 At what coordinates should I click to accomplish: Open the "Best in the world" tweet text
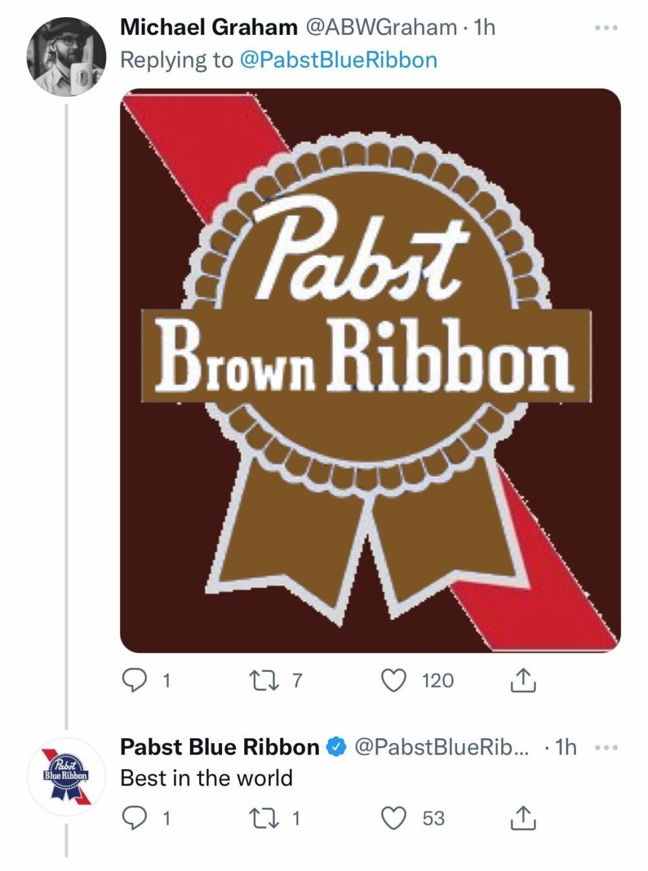click(206, 777)
